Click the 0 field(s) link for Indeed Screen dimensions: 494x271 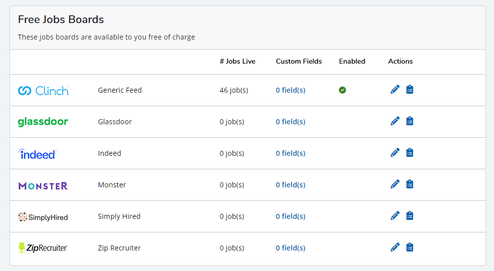(x=291, y=153)
